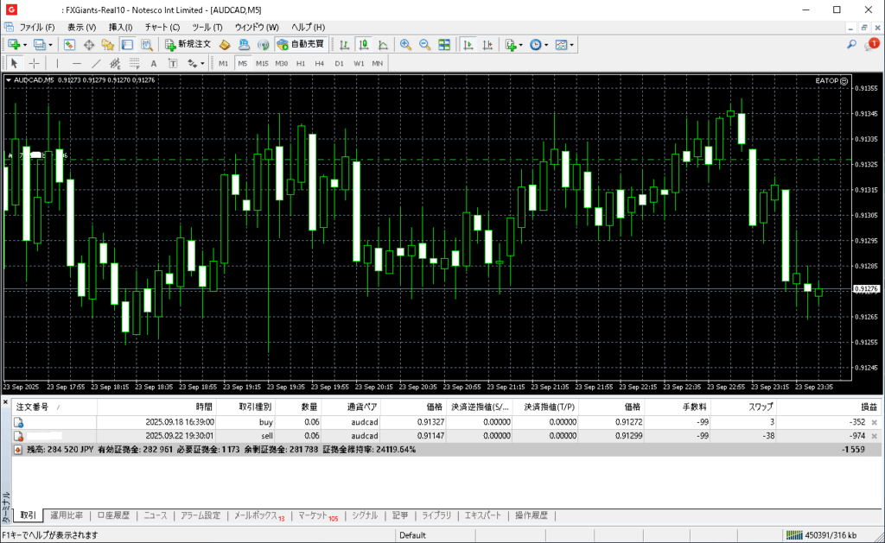The height and width of the screenshot is (543, 885).
Task: Toggle the chart auto scroll button
Action: point(468,44)
